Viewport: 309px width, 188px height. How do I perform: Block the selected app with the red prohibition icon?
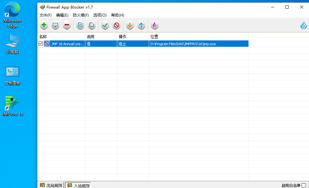coord(116,25)
